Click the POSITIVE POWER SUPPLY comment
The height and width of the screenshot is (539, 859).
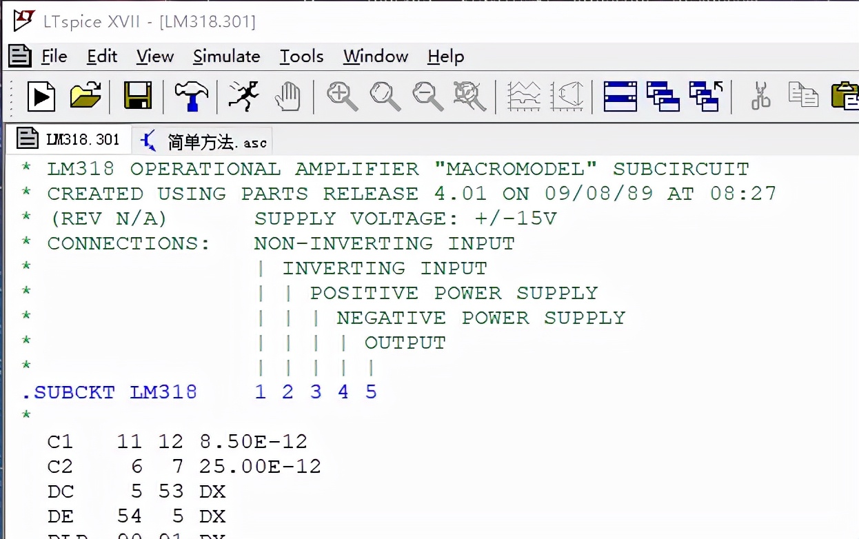(x=454, y=293)
